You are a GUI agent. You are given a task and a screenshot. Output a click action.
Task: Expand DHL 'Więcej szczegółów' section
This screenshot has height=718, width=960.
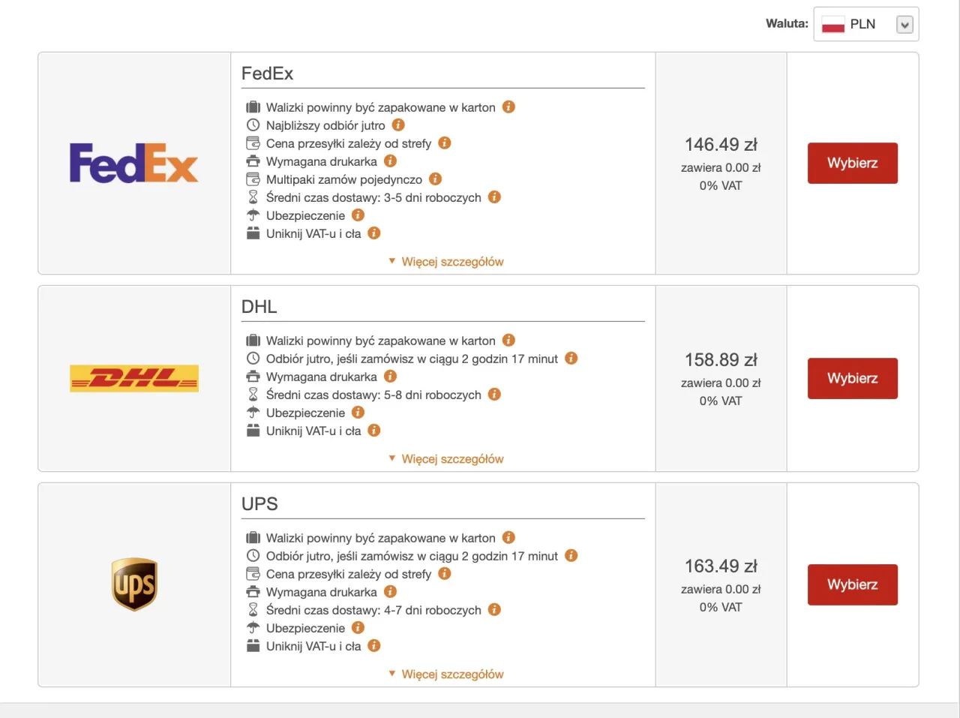(446, 459)
